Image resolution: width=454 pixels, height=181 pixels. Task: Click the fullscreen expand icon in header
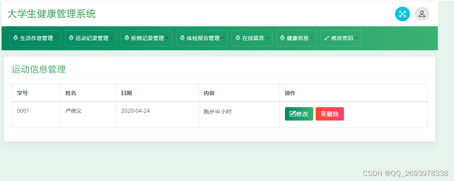coord(403,14)
